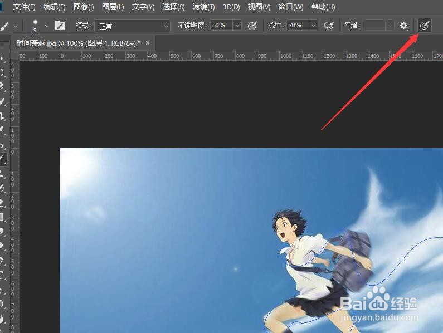The height and width of the screenshot is (333, 443).
Task: Open the 帮助(H) menu
Action: point(323,7)
